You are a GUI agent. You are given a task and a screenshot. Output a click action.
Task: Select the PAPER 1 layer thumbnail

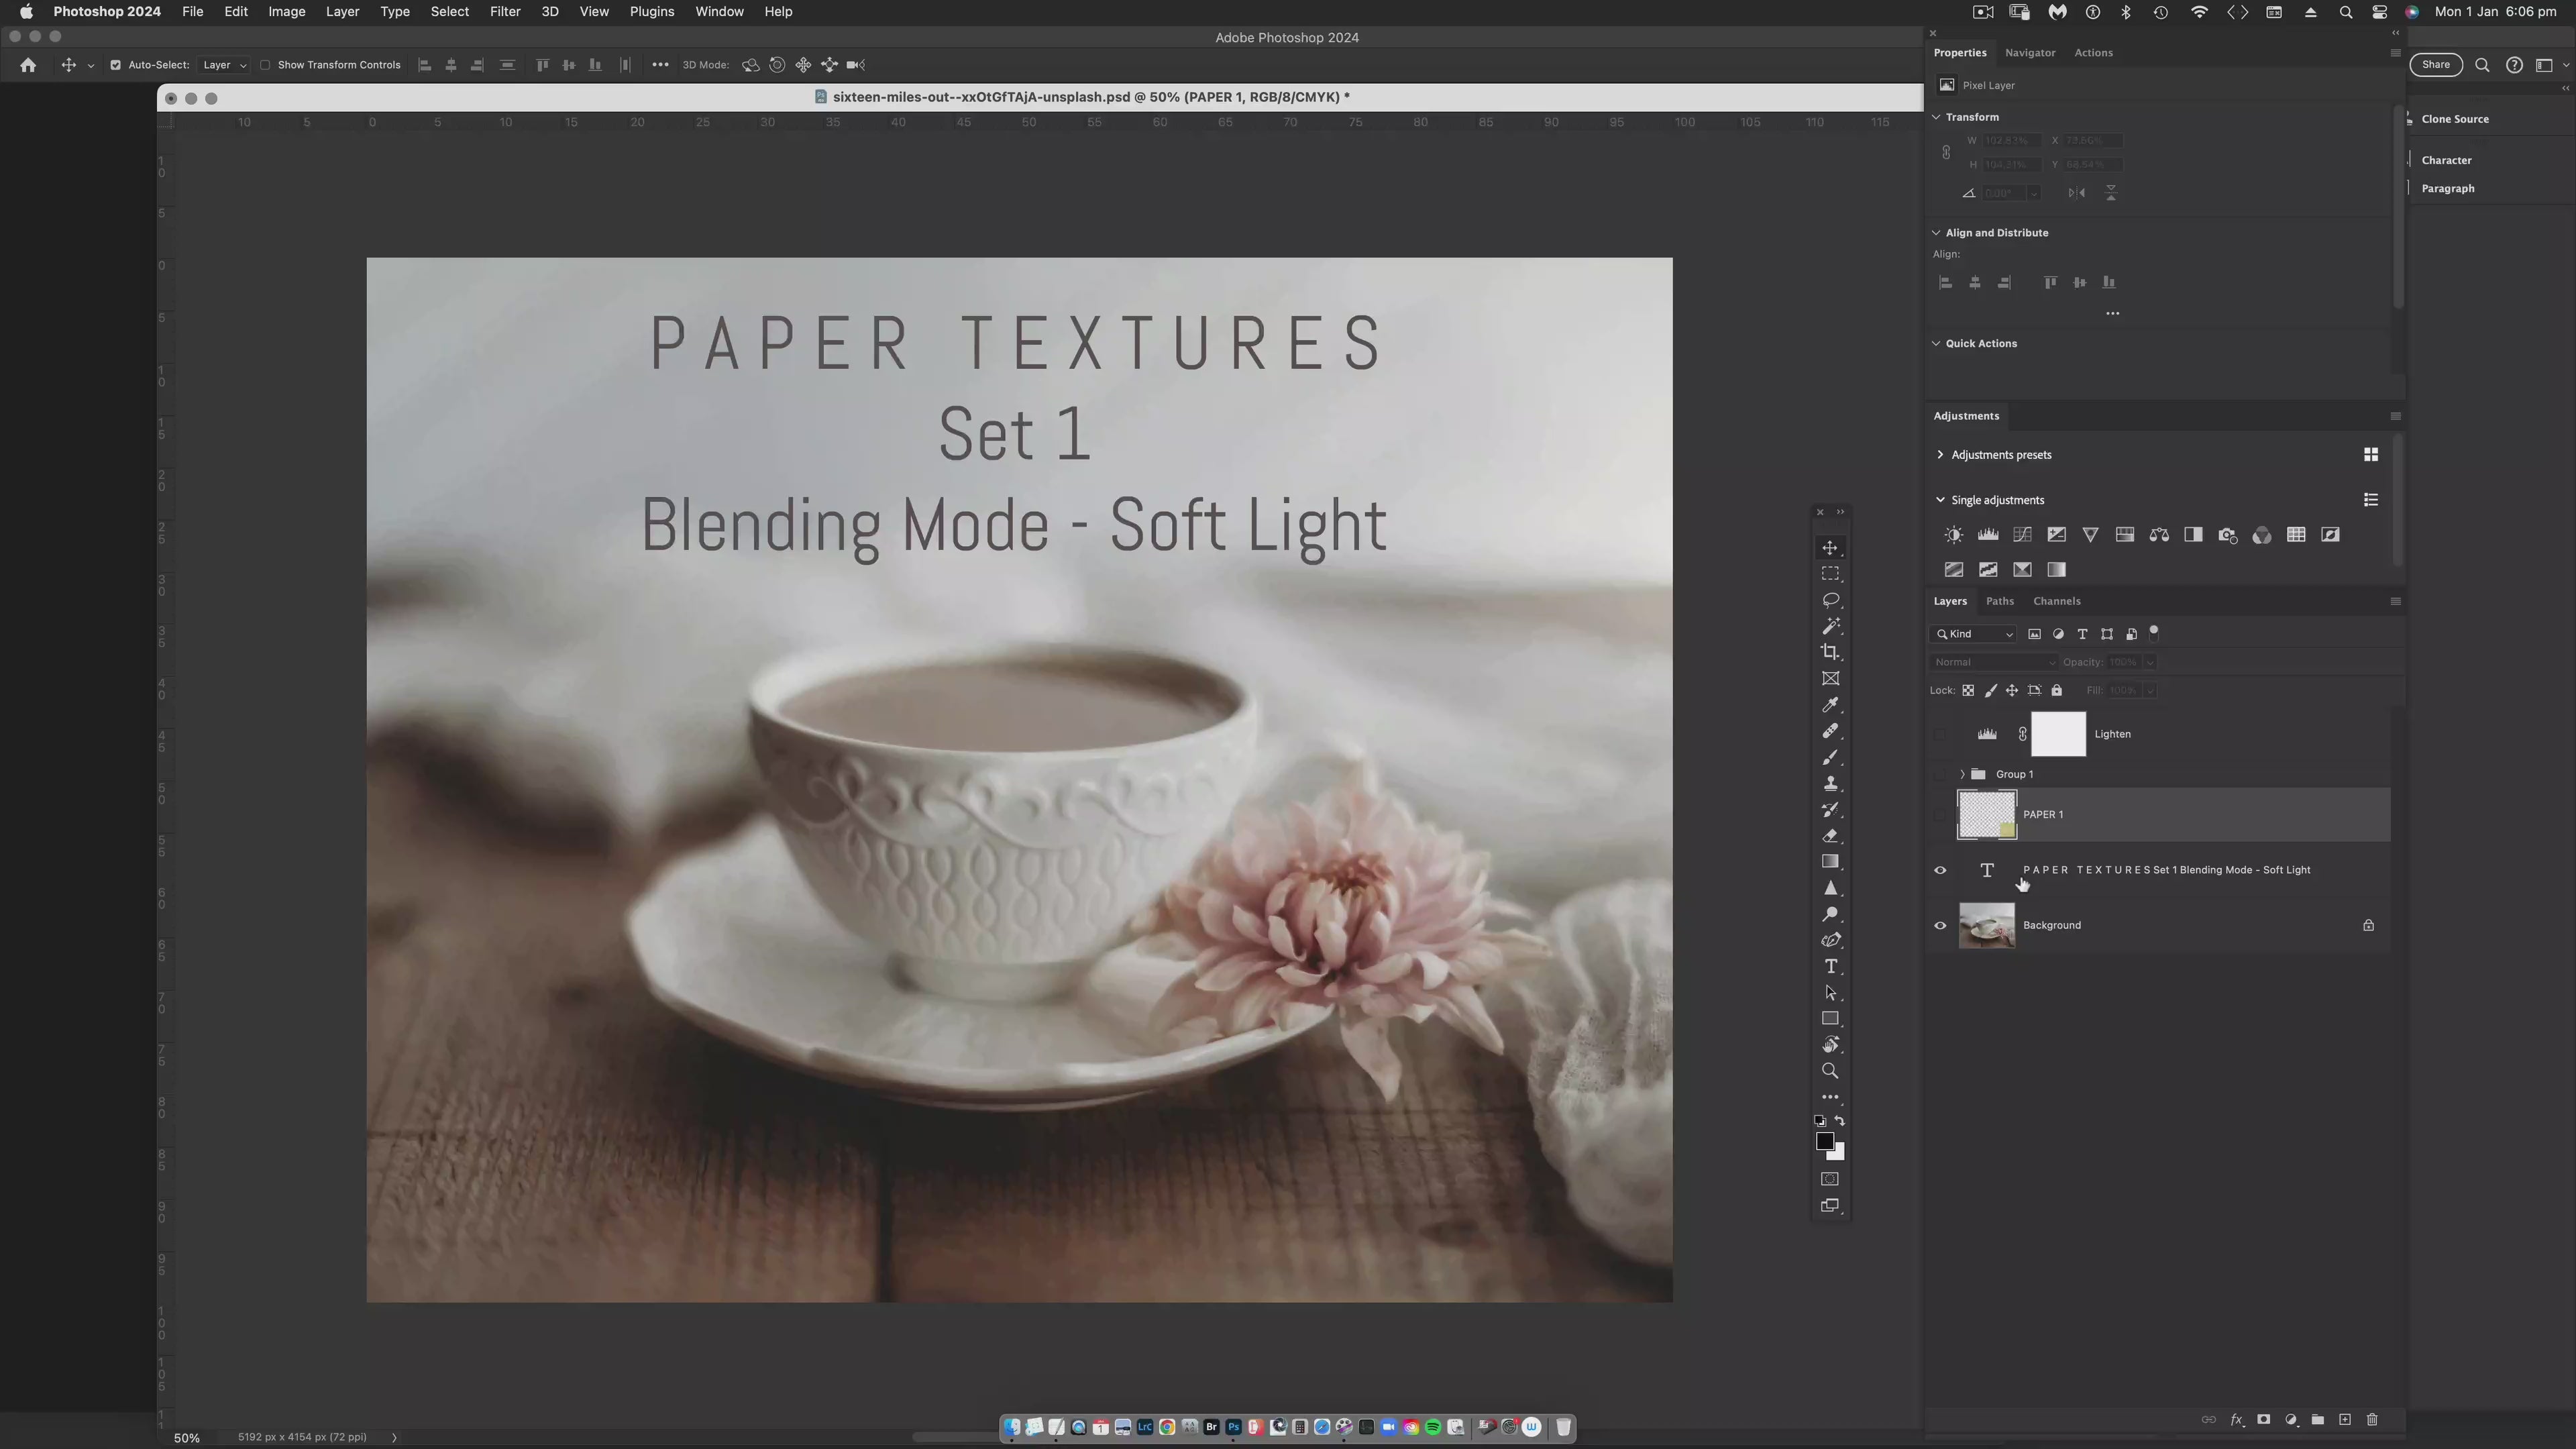pos(1986,814)
